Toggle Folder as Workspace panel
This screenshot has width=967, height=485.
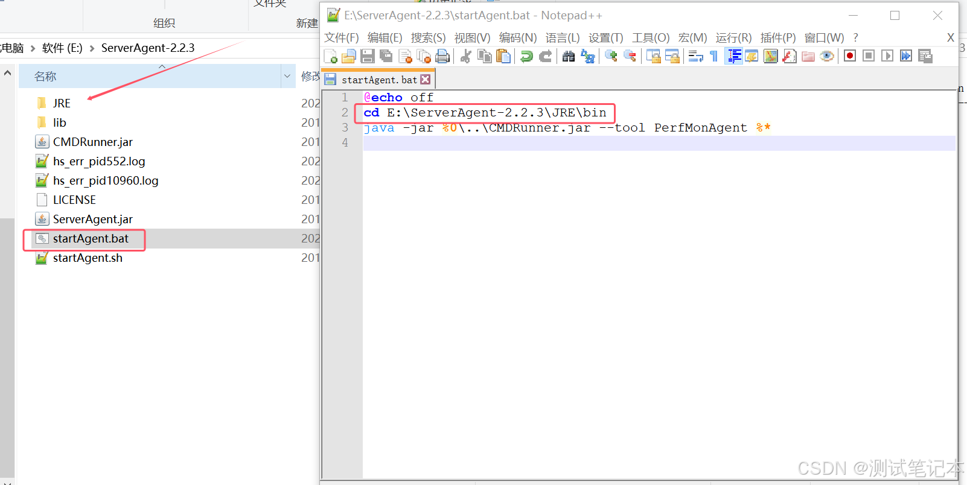[808, 56]
